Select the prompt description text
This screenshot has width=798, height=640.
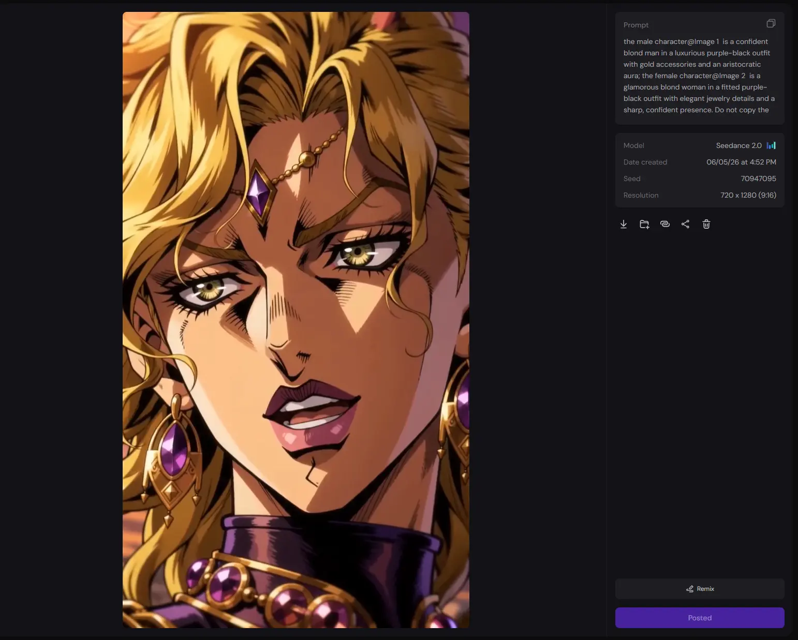click(699, 76)
